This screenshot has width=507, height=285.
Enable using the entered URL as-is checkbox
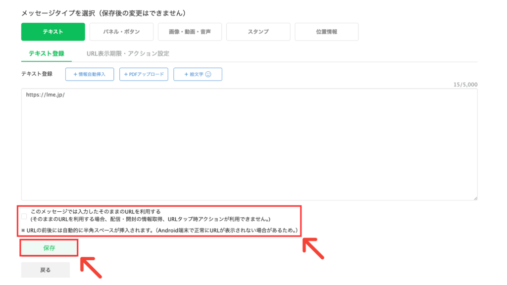pyautogui.click(x=24, y=216)
